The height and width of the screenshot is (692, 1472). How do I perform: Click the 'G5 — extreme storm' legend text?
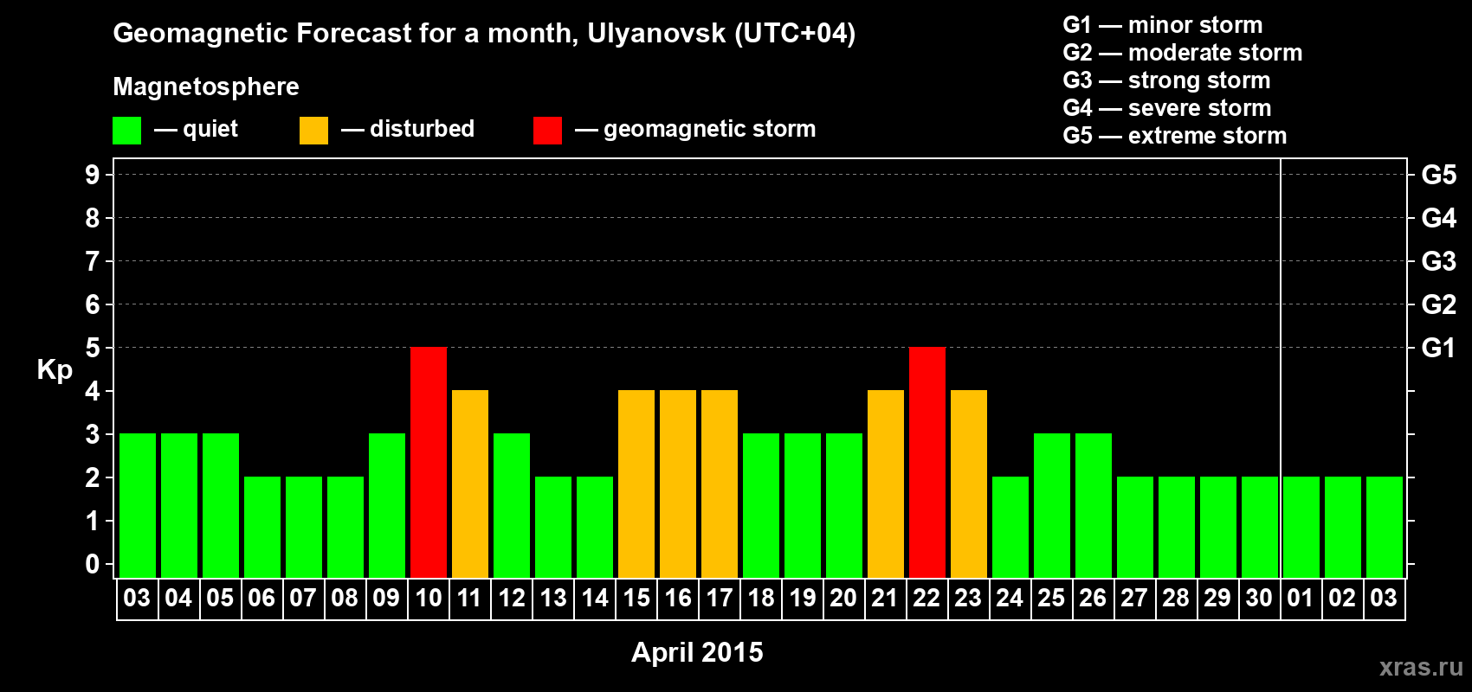(1175, 136)
